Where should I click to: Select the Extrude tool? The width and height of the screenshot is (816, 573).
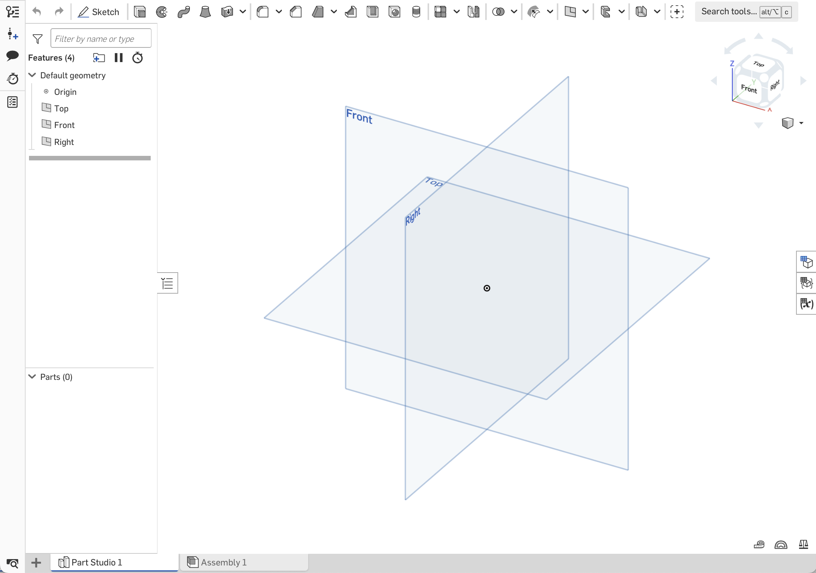point(140,12)
